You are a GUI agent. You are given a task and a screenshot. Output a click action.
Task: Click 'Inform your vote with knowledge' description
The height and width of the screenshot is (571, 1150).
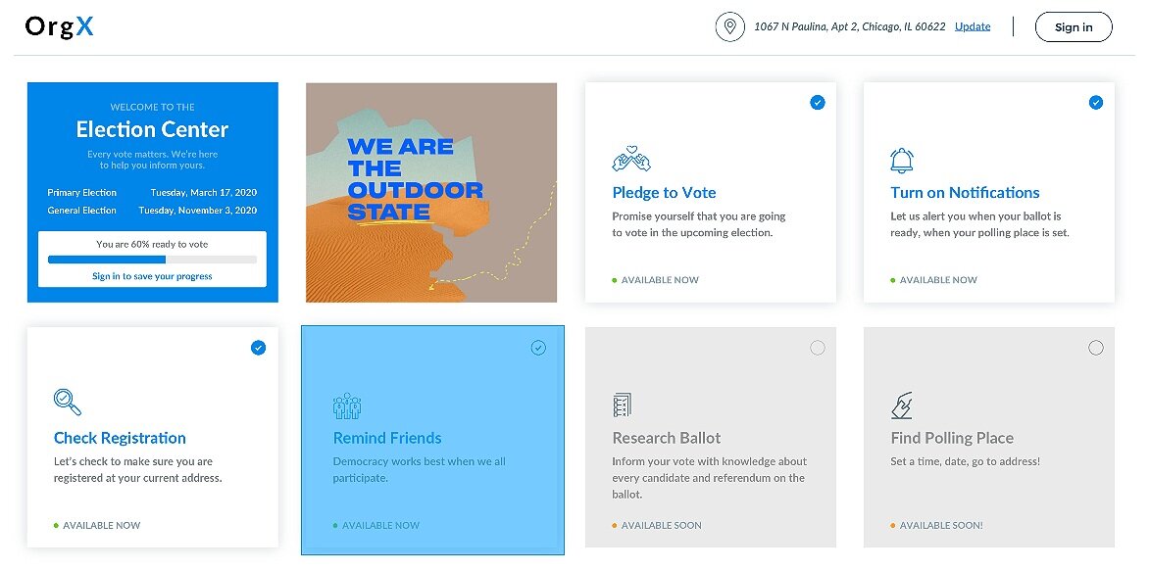click(710, 478)
